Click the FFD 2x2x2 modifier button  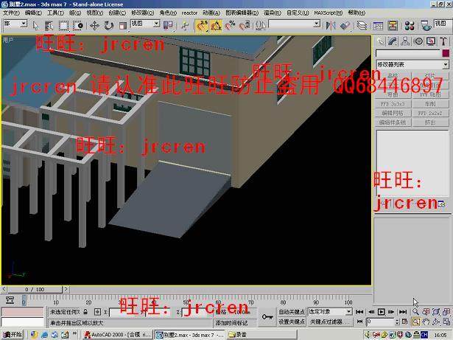click(x=430, y=113)
